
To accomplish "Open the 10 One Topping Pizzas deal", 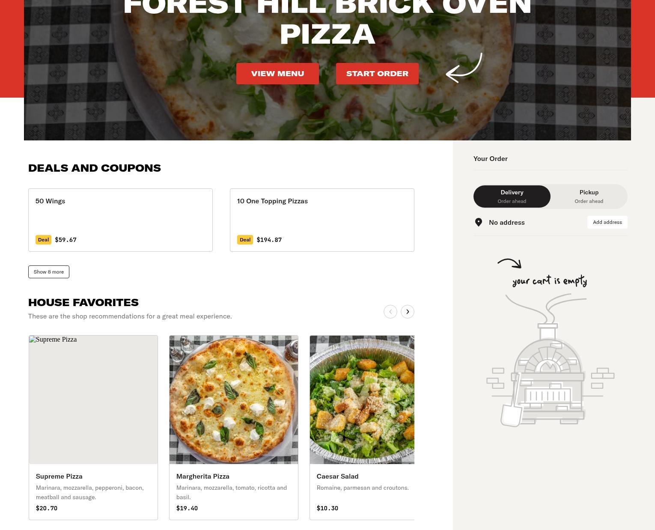I will (322, 220).
